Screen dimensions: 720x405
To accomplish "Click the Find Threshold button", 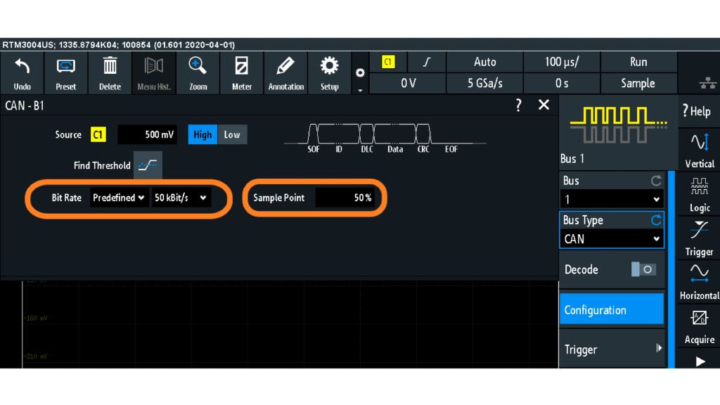I will [149, 166].
